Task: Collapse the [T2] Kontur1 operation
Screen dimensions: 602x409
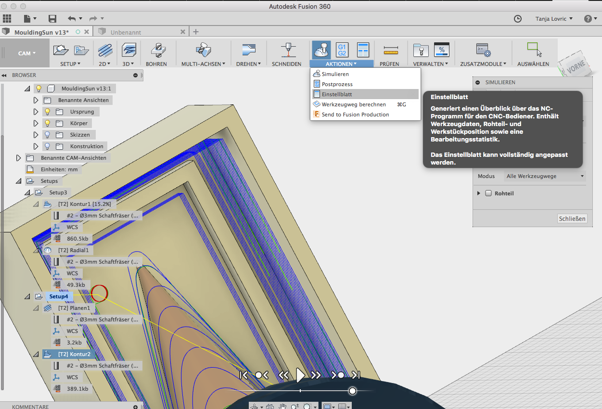Action: click(36, 204)
